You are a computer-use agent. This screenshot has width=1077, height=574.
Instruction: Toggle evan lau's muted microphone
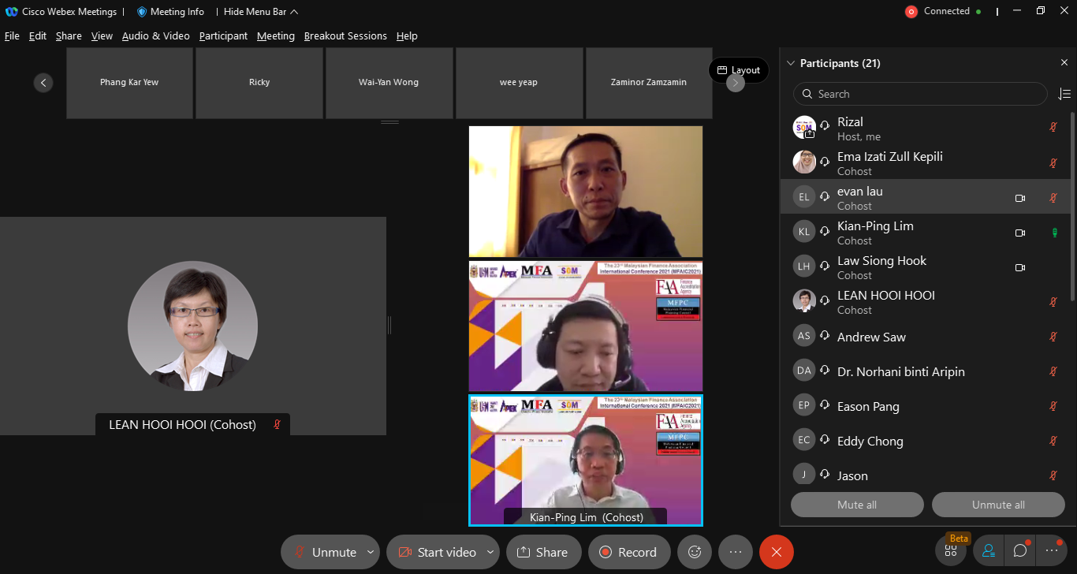point(1053,198)
